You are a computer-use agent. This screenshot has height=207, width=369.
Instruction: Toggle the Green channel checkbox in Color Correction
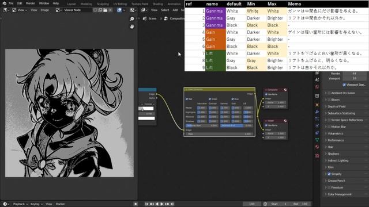[x=210, y=99]
